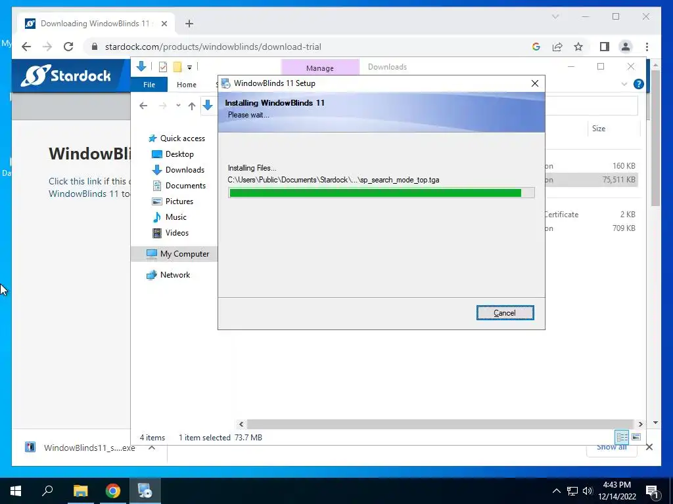
Task: Click the WindowBlinds setup taskbar icon
Action: (x=145, y=491)
